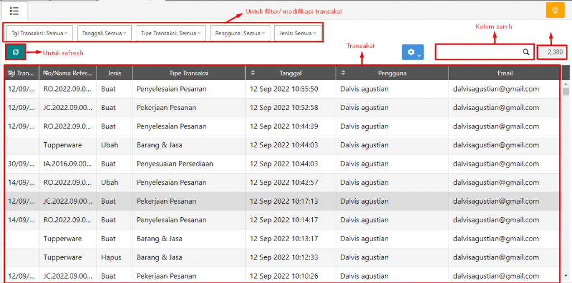The height and width of the screenshot is (283, 572).
Task: Click Pekerjaan Pesanan in the 10:52:58 row
Action: click(166, 108)
